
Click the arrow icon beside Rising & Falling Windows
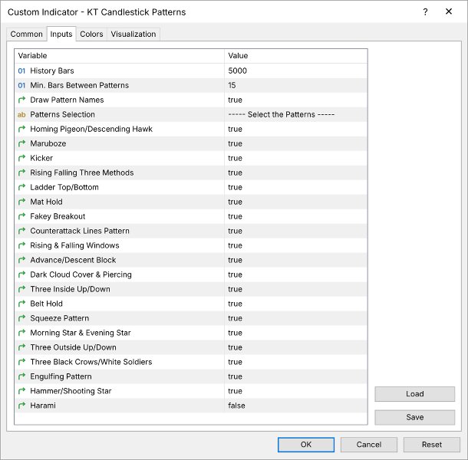pos(21,245)
